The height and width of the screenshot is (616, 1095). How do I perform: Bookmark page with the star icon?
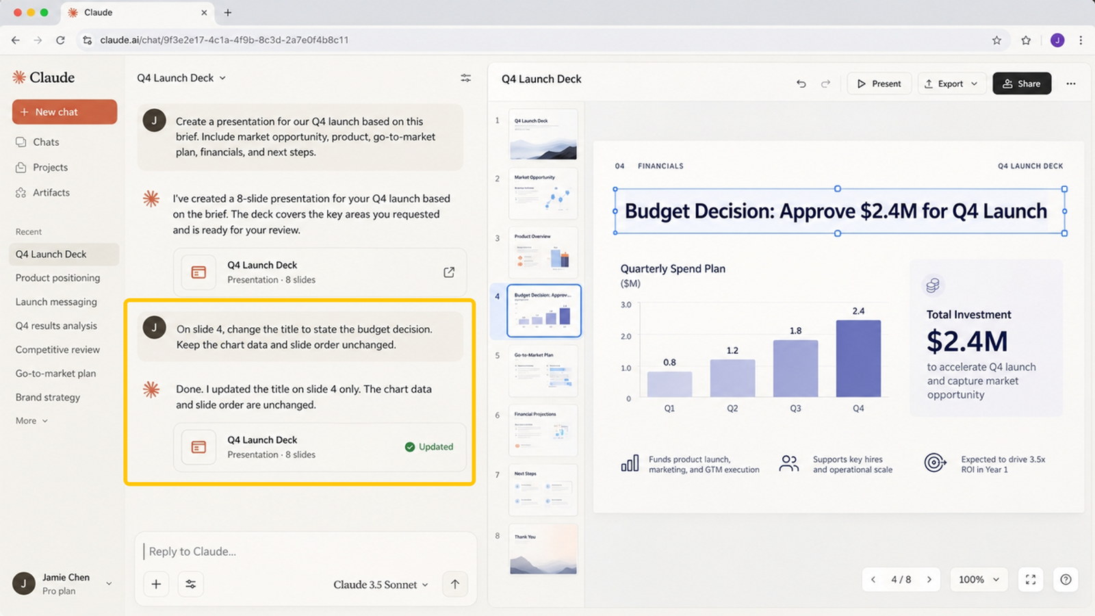pos(996,40)
